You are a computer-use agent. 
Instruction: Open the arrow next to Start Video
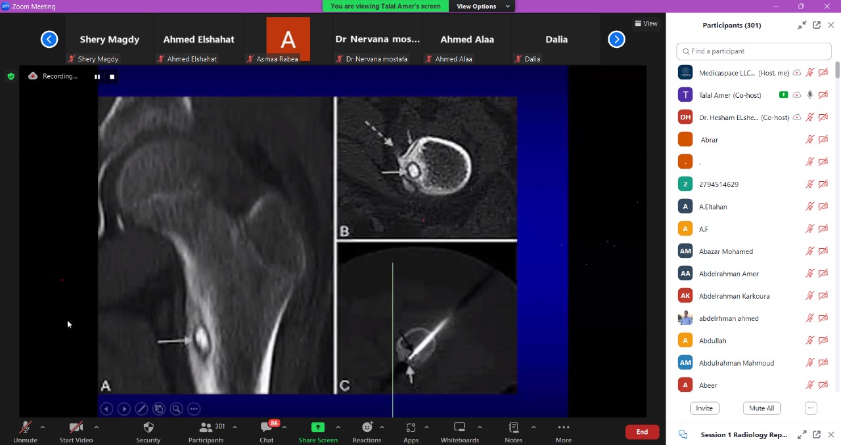pyautogui.click(x=96, y=427)
